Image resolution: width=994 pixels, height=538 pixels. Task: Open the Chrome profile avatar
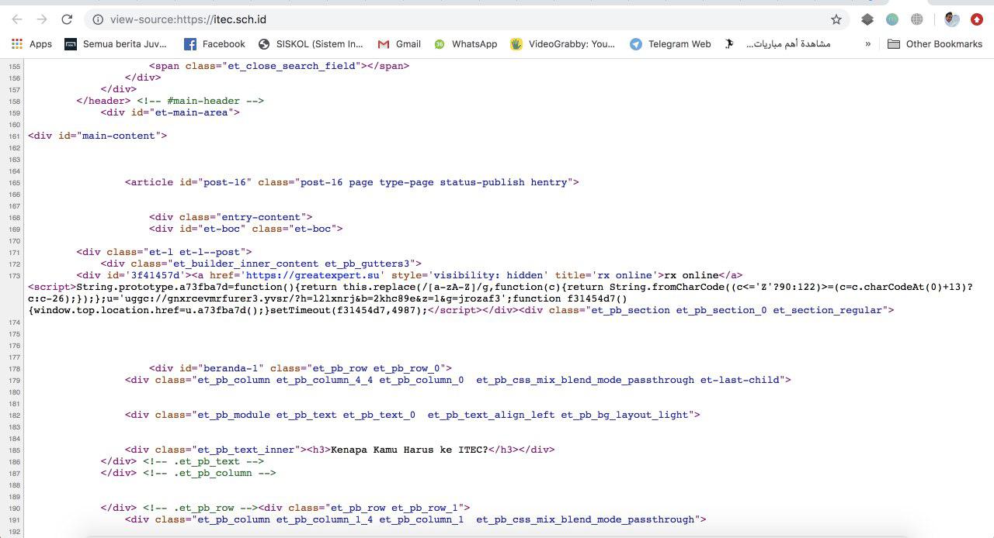point(952,19)
